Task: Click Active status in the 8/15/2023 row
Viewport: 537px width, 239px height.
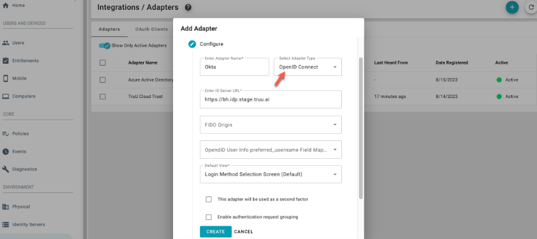Action: pyautogui.click(x=507, y=80)
